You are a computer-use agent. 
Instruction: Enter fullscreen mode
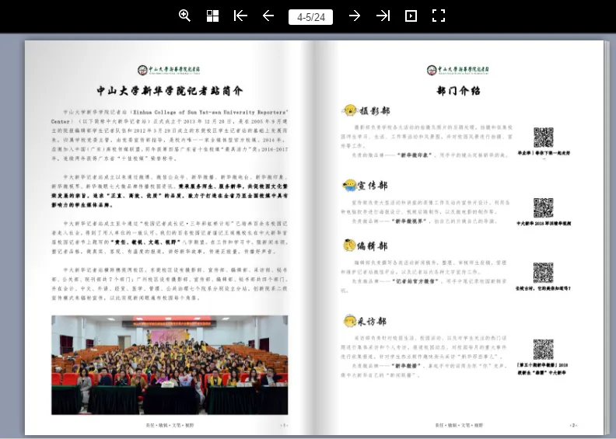pos(439,16)
